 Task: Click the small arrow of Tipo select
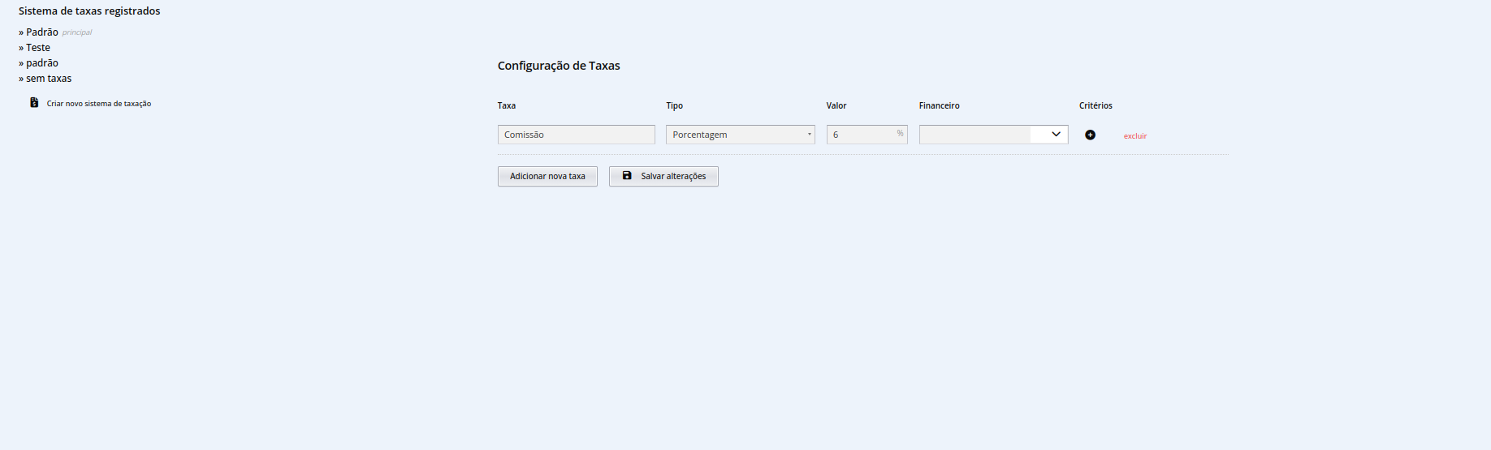pyautogui.click(x=809, y=135)
